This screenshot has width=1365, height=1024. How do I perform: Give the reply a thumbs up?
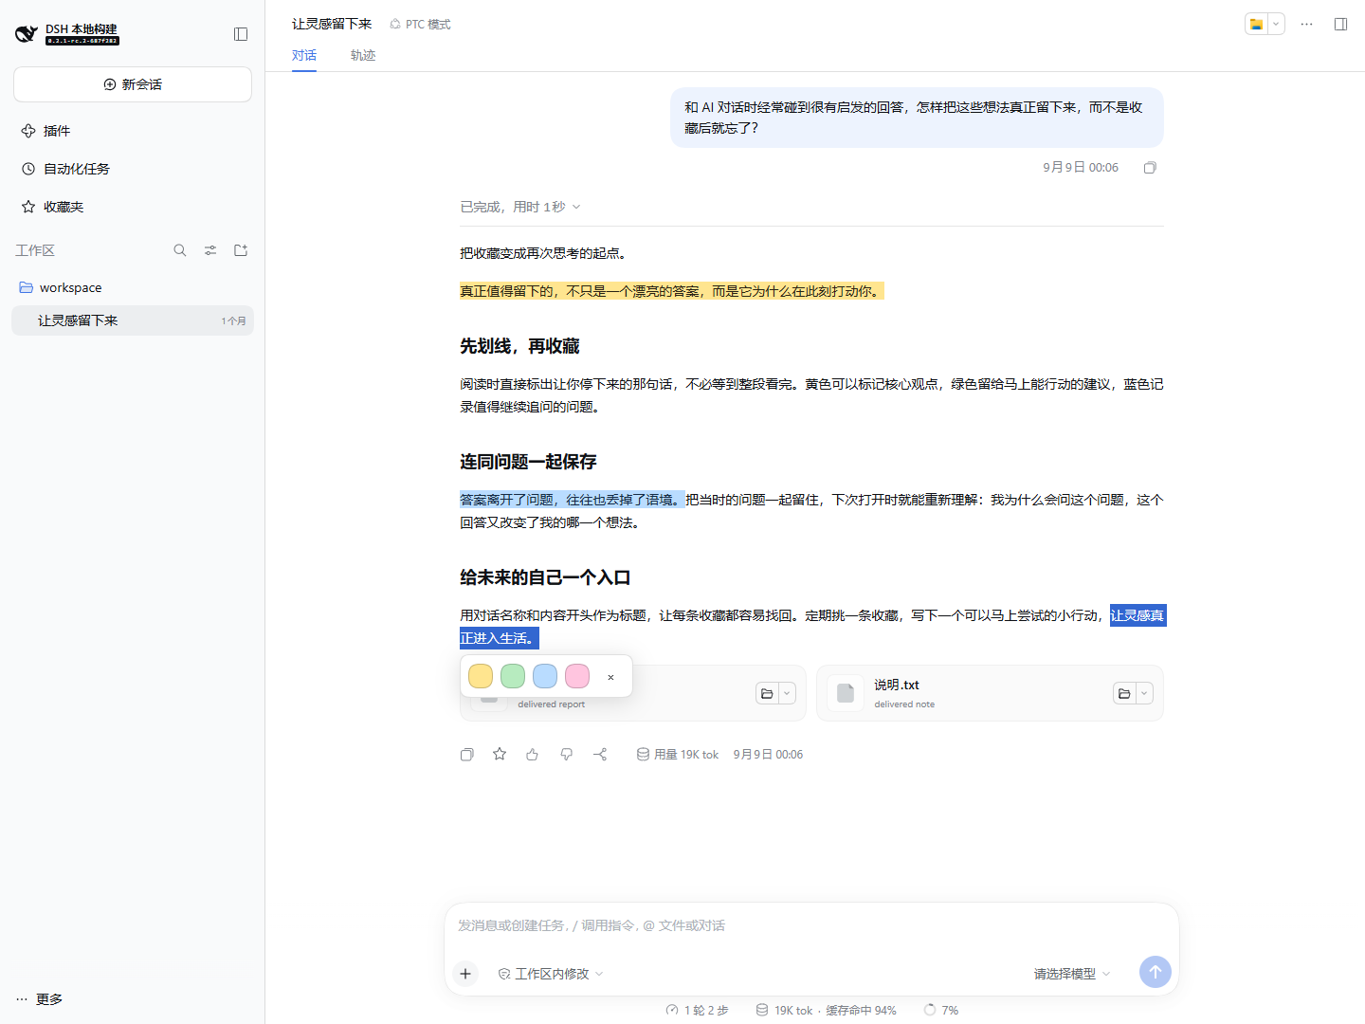click(x=533, y=755)
